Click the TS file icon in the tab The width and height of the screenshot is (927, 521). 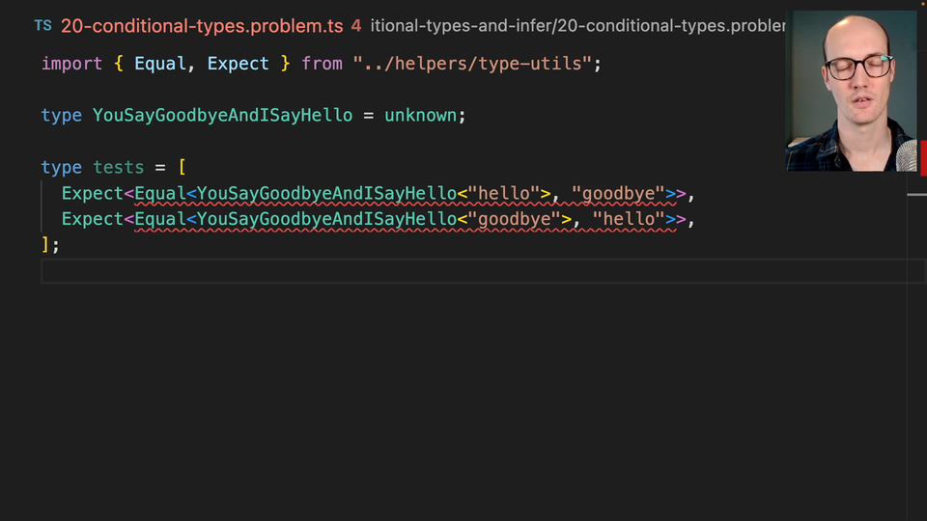[x=42, y=26]
